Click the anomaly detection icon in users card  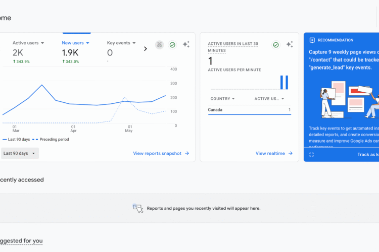(x=159, y=45)
